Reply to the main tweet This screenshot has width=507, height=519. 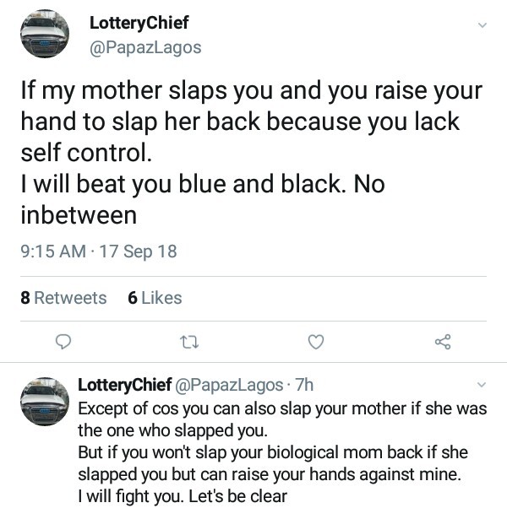(62, 342)
